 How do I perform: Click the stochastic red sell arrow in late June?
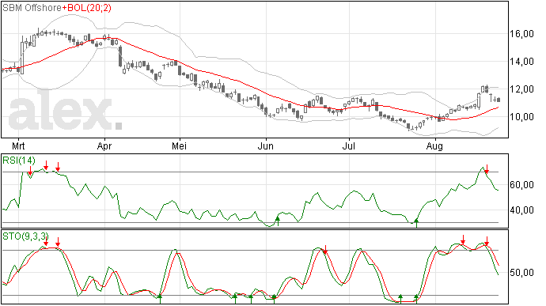coord(325,250)
